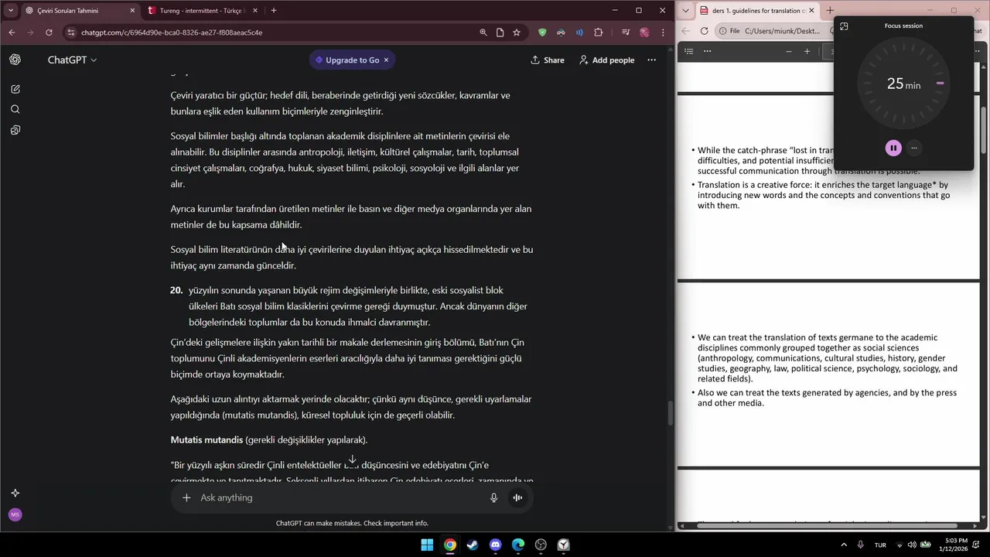Click the ChatGPT conversation scrollbar
Viewport: 990px width, 557px height.
tap(671, 413)
